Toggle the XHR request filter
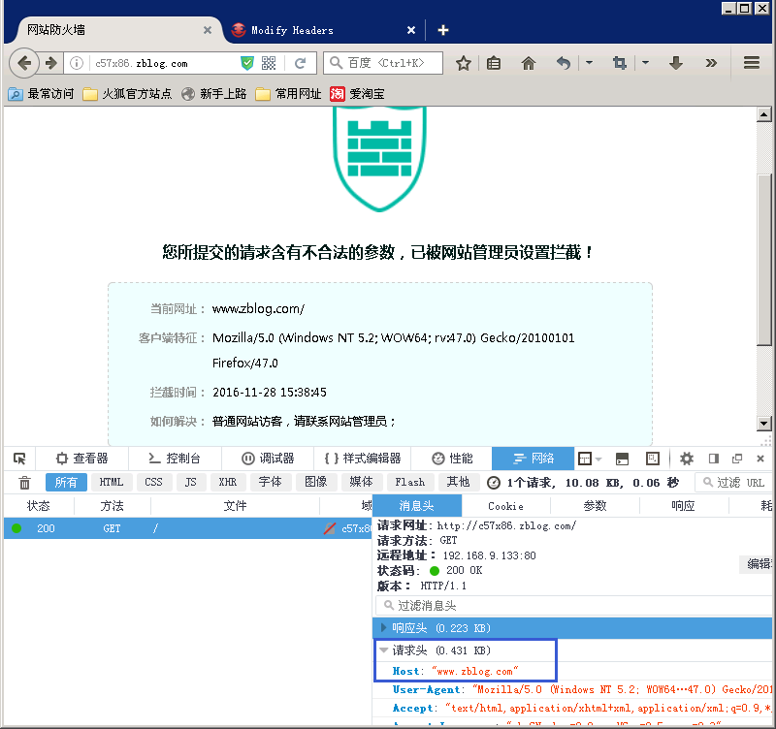Screen dimensions: 776x729 [227, 482]
